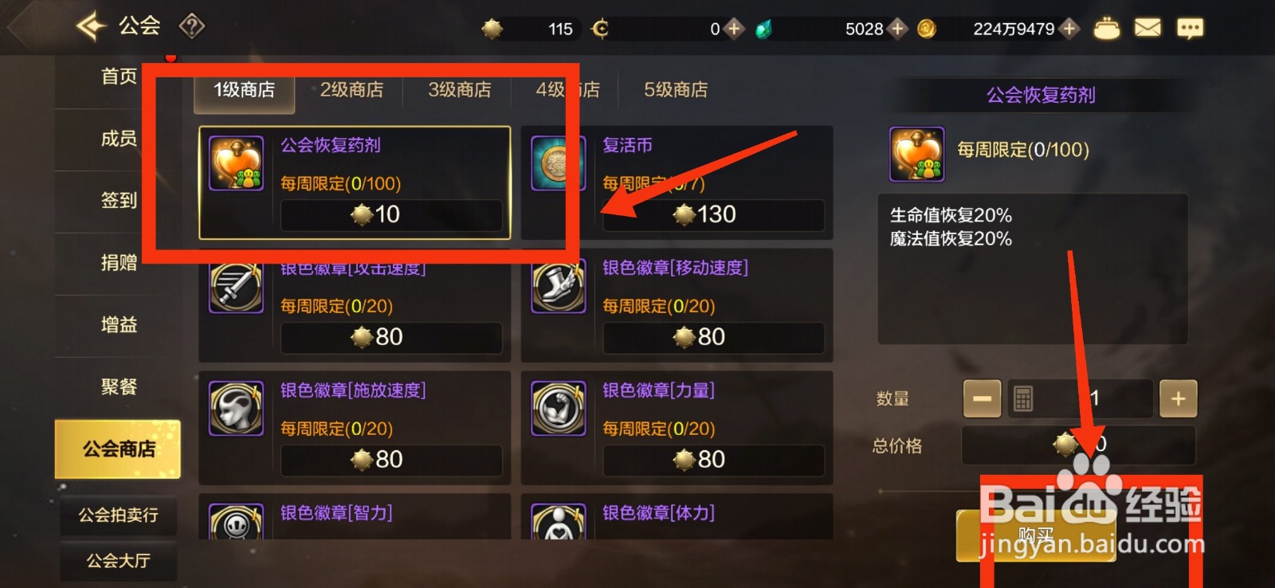The height and width of the screenshot is (588, 1275).
Task: Add gold coins with plus icon
Action: coord(1069,29)
